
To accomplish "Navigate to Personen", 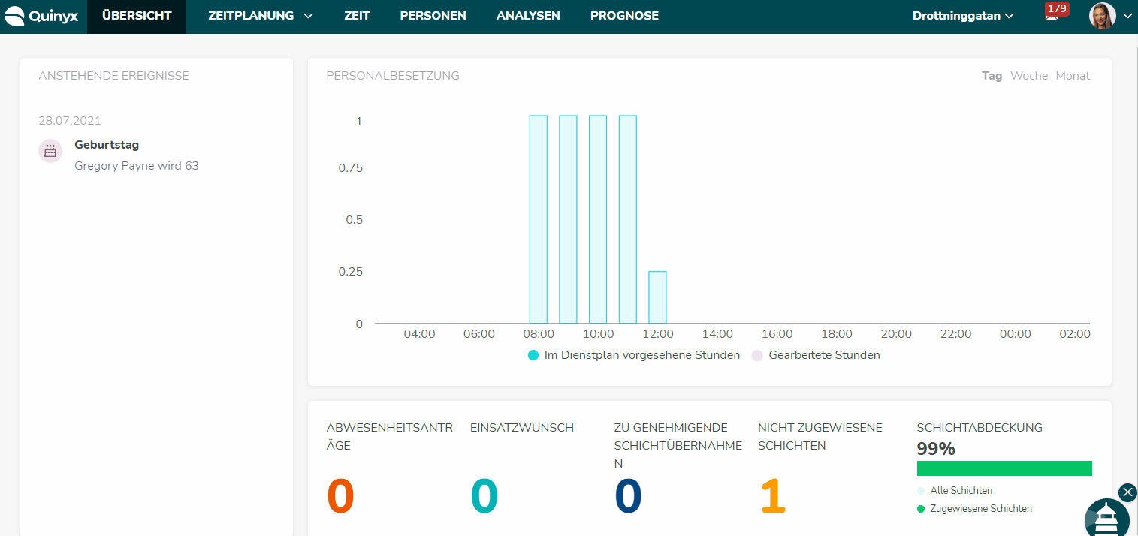I will [433, 16].
